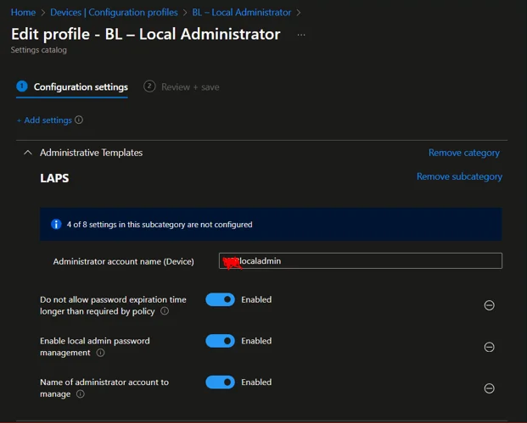Viewport: 527px width, 424px height.
Task: Remove Name of administrator account to manage setting
Action: (x=489, y=388)
